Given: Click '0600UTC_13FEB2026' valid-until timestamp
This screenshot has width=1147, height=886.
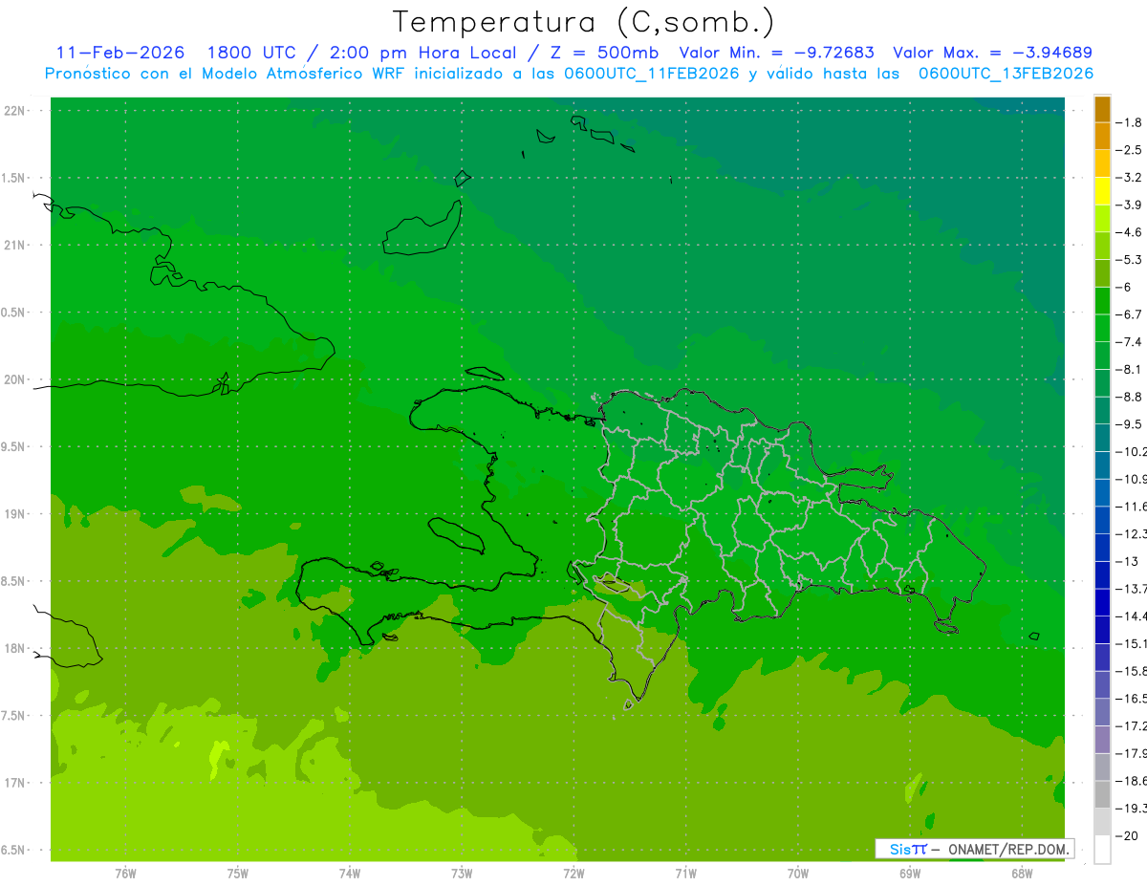Looking at the screenshot, I should [1006, 74].
